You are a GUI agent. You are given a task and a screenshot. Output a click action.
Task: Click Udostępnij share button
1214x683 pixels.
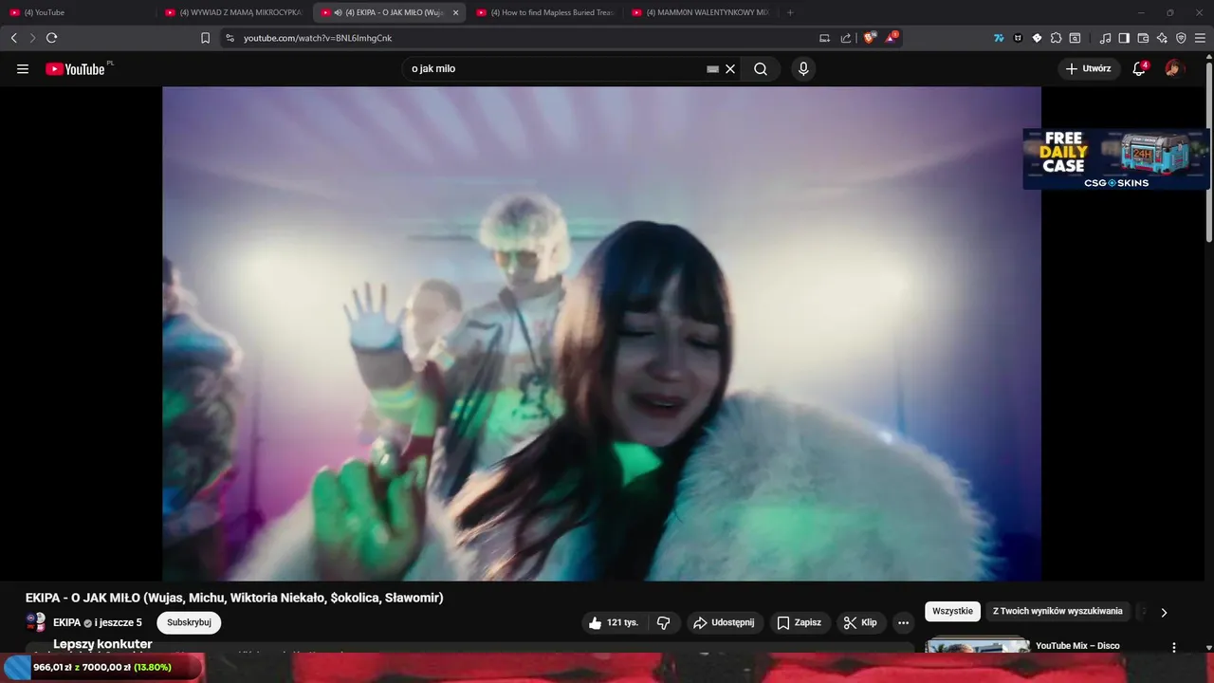[x=725, y=623]
